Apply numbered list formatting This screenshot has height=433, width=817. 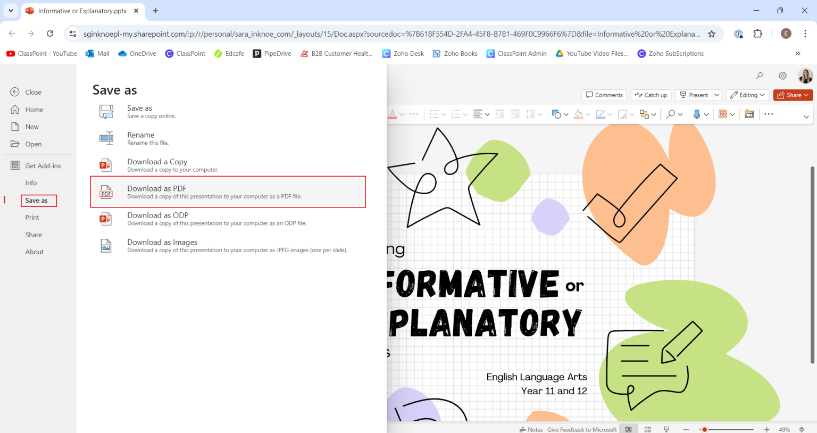coord(457,114)
